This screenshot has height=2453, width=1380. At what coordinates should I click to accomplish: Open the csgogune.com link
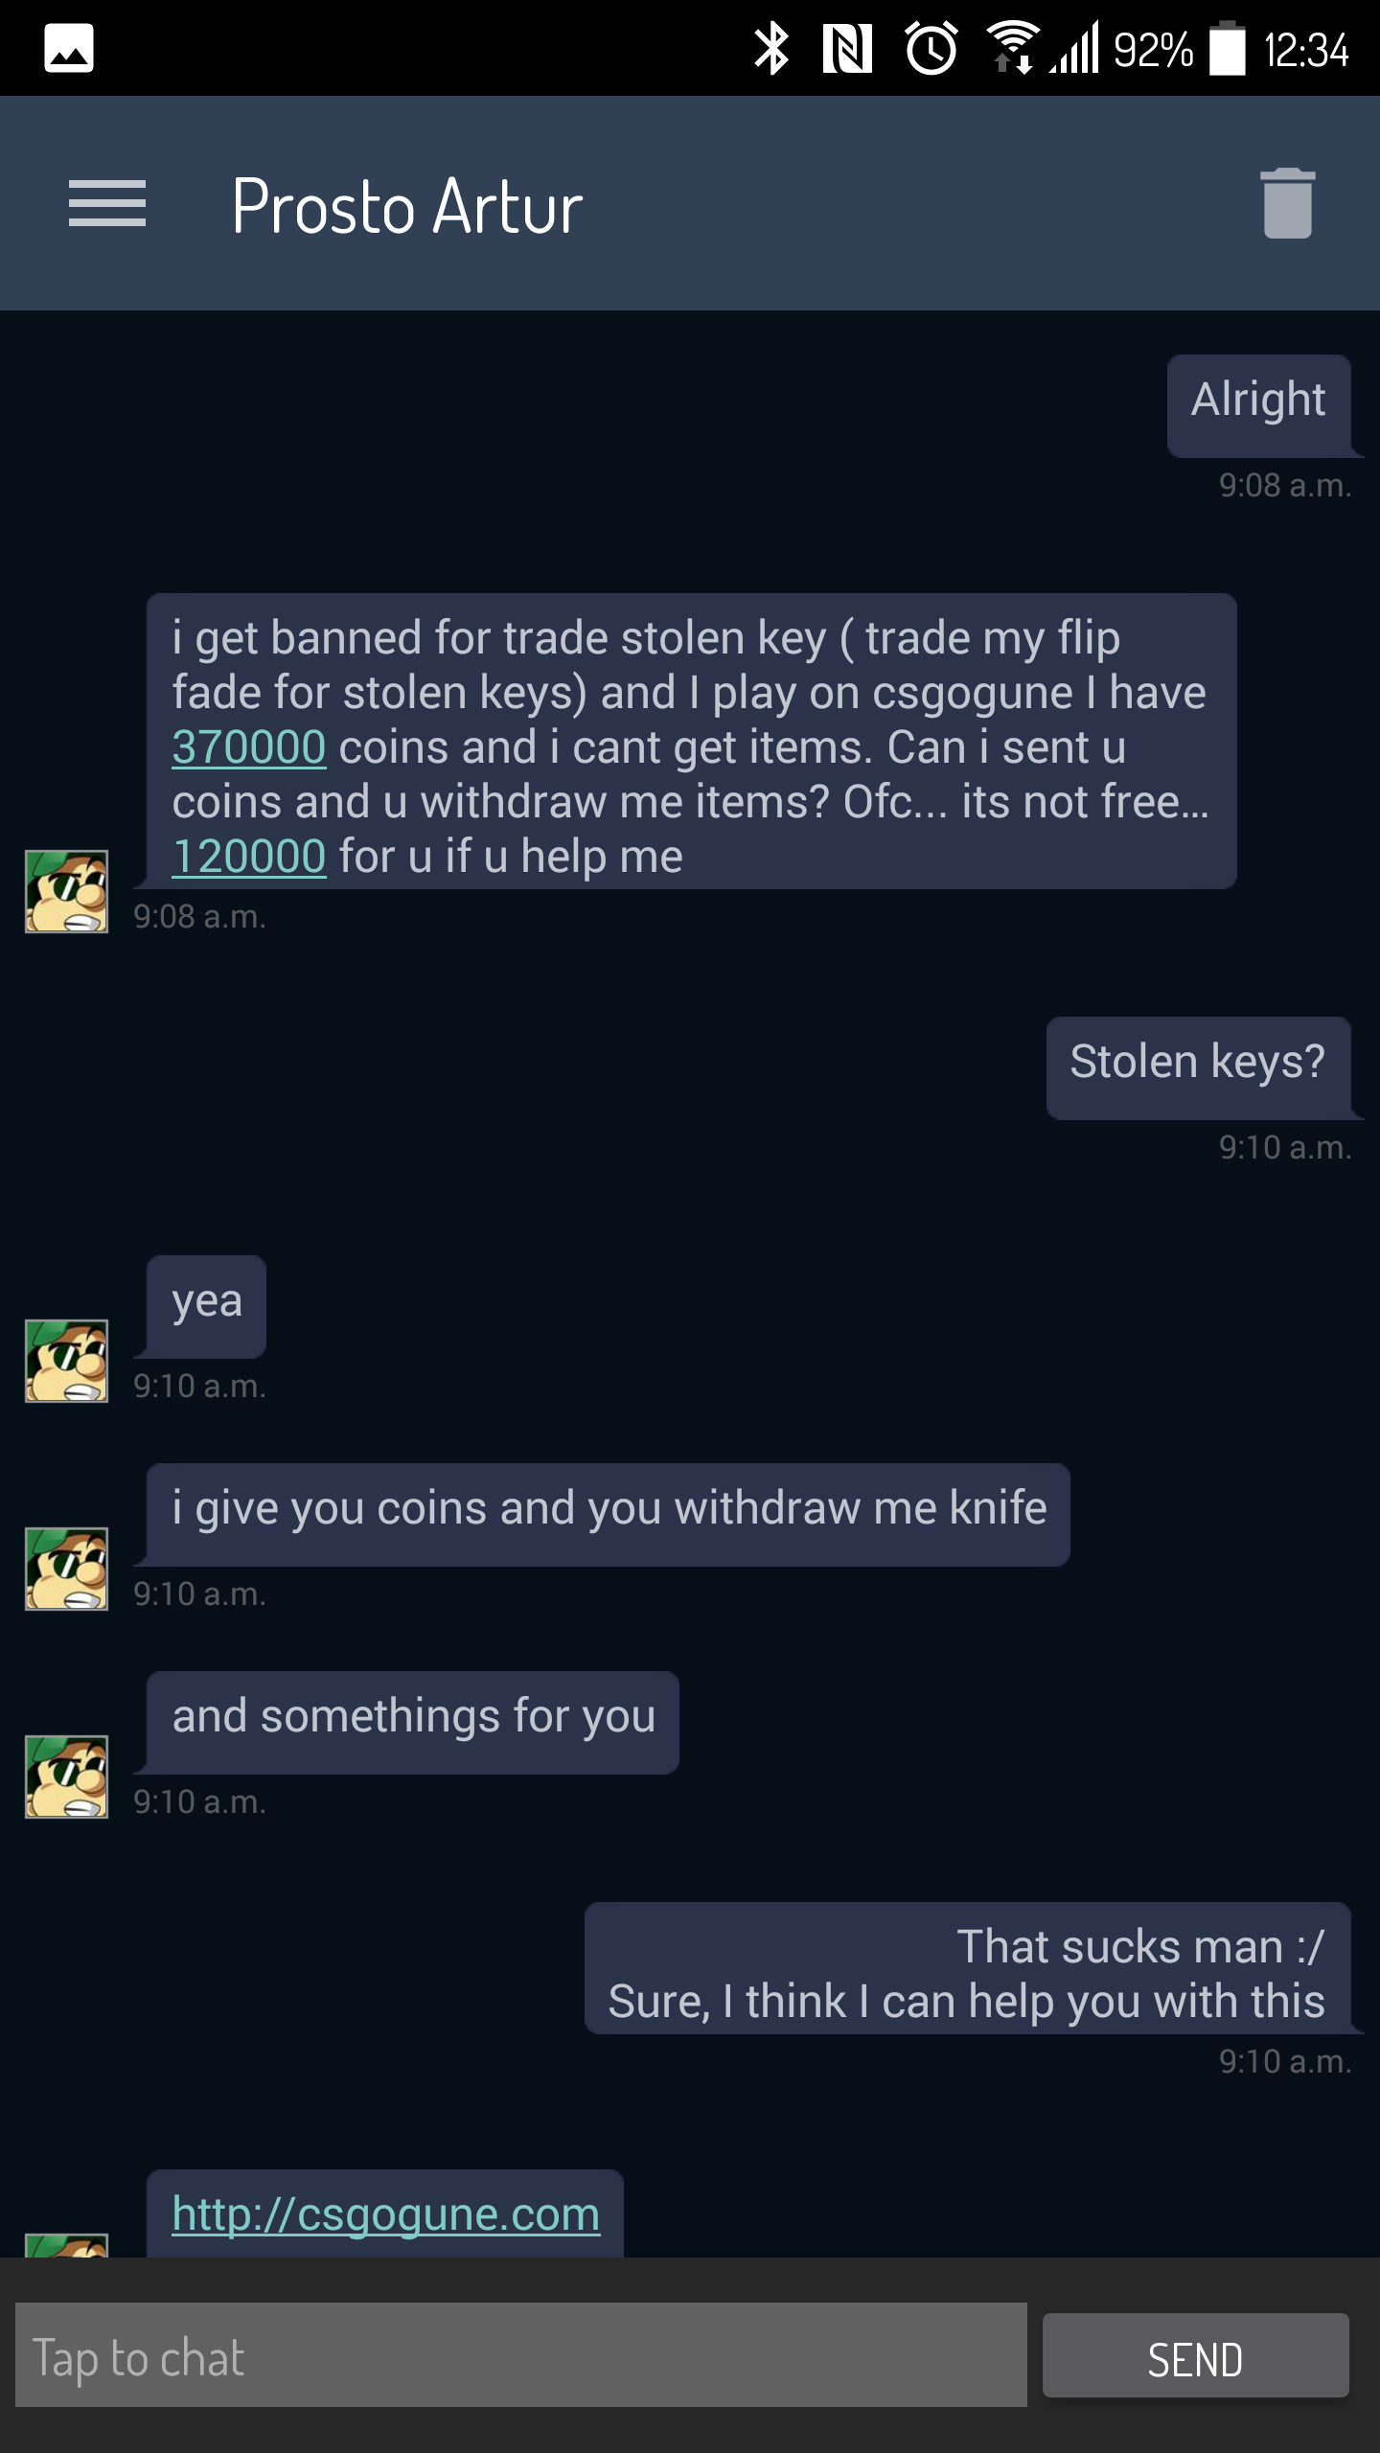point(386,2214)
